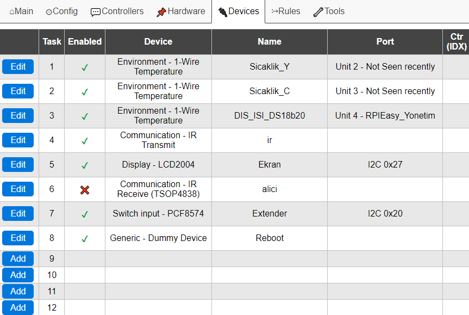Viewport: 469px width, 315px height.
Task: Open Controllers tab with speech-bubble icon
Action: click(x=117, y=11)
